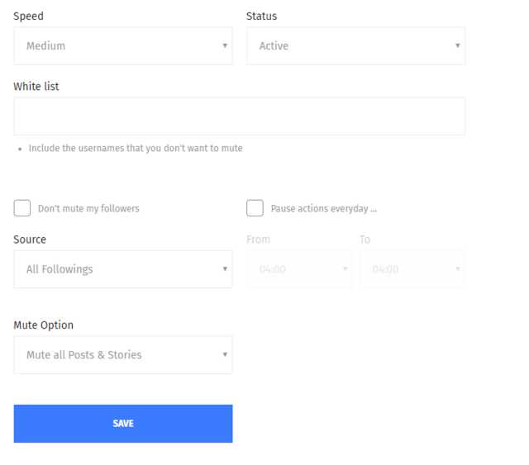Open the Speed dropdown showing Medium
This screenshot has height=465, width=529.
click(123, 46)
